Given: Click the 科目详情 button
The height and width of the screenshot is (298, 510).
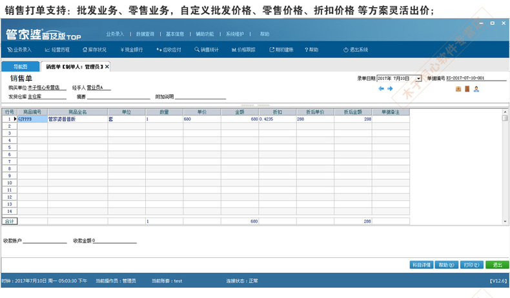Looking at the screenshot, I should click(x=422, y=265).
